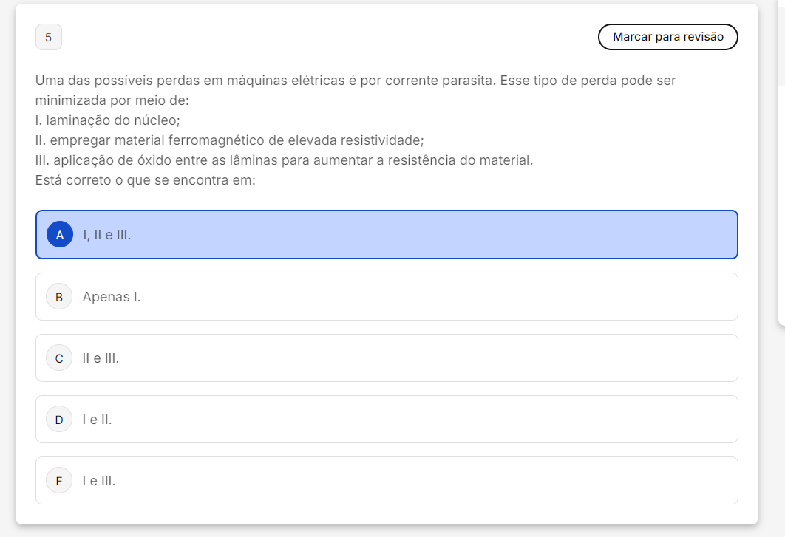Screen dimensions: 785x537
Task: Click statement I about laminação do núcleo
Action: pyautogui.click(x=108, y=120)
